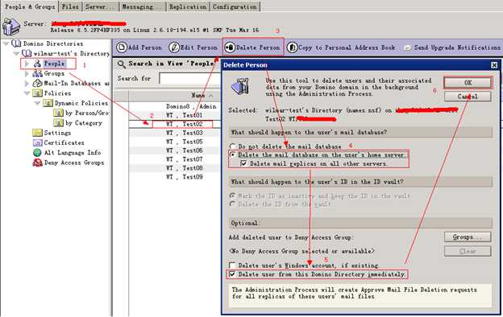Switch to the Messaging tab

pyautogui.click(x=142, y=6)
